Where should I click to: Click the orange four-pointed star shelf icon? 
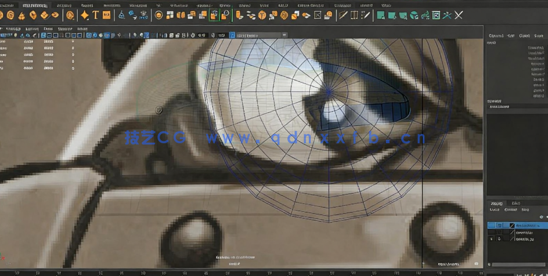pos(85,15)
